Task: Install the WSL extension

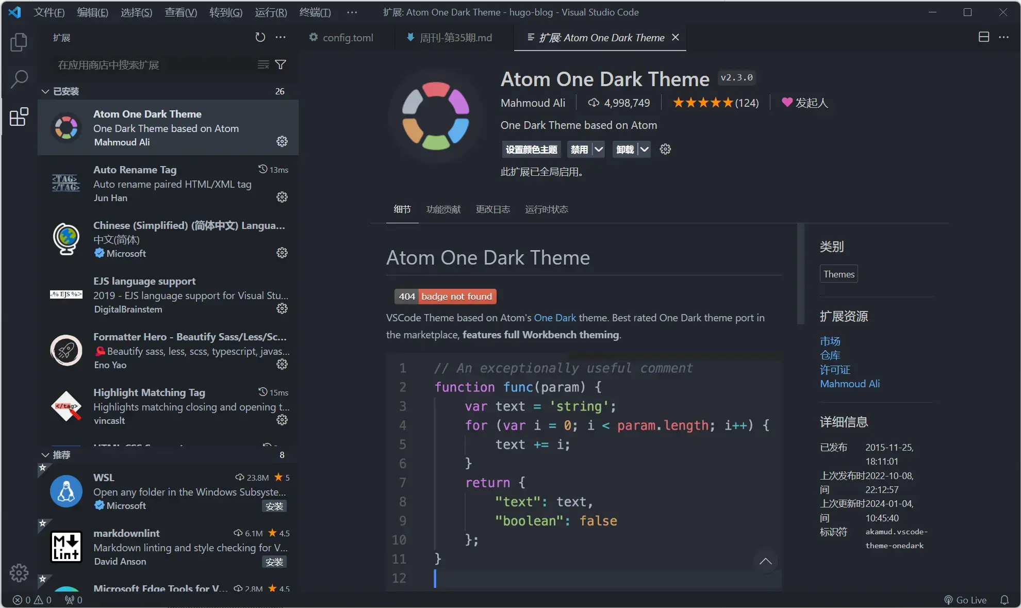Action: (274, 506)
